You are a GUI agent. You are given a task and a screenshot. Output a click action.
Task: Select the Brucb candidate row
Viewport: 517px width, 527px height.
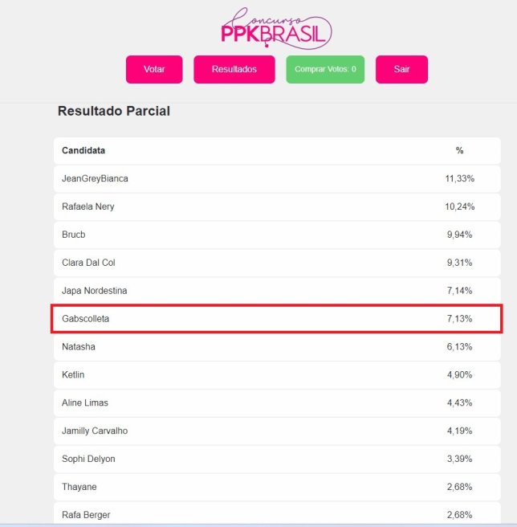(x=277, y=235)
